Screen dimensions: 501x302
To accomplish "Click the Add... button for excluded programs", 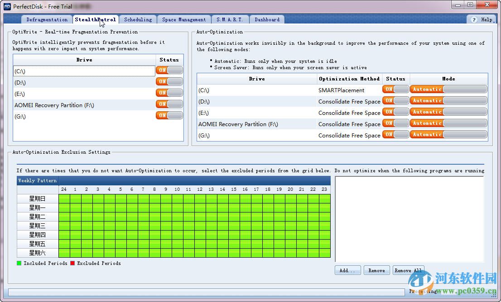I will pos(347,270).
